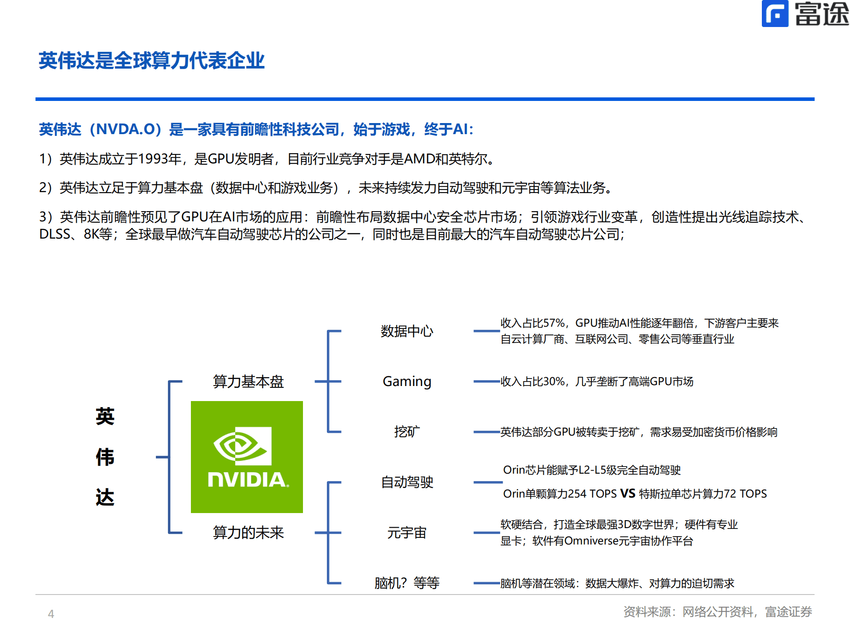Click the 富途 brand name text

click(x=822, y=14)
